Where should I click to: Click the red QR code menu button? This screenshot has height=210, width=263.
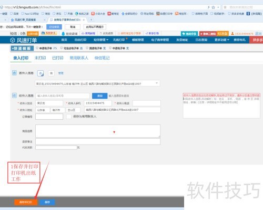pyautogui.click(x=208, y=34)
